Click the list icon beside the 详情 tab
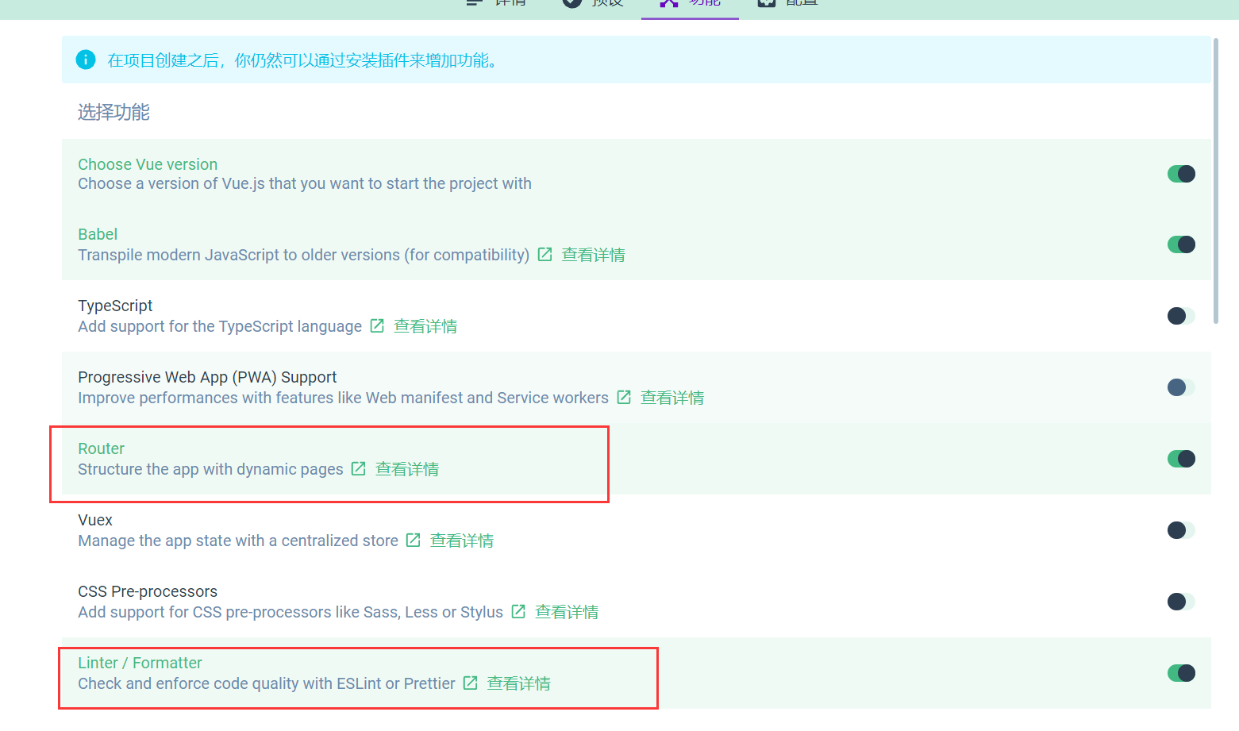The width and height of the screenshot is (1239, 731). click(x=475, y=2)
